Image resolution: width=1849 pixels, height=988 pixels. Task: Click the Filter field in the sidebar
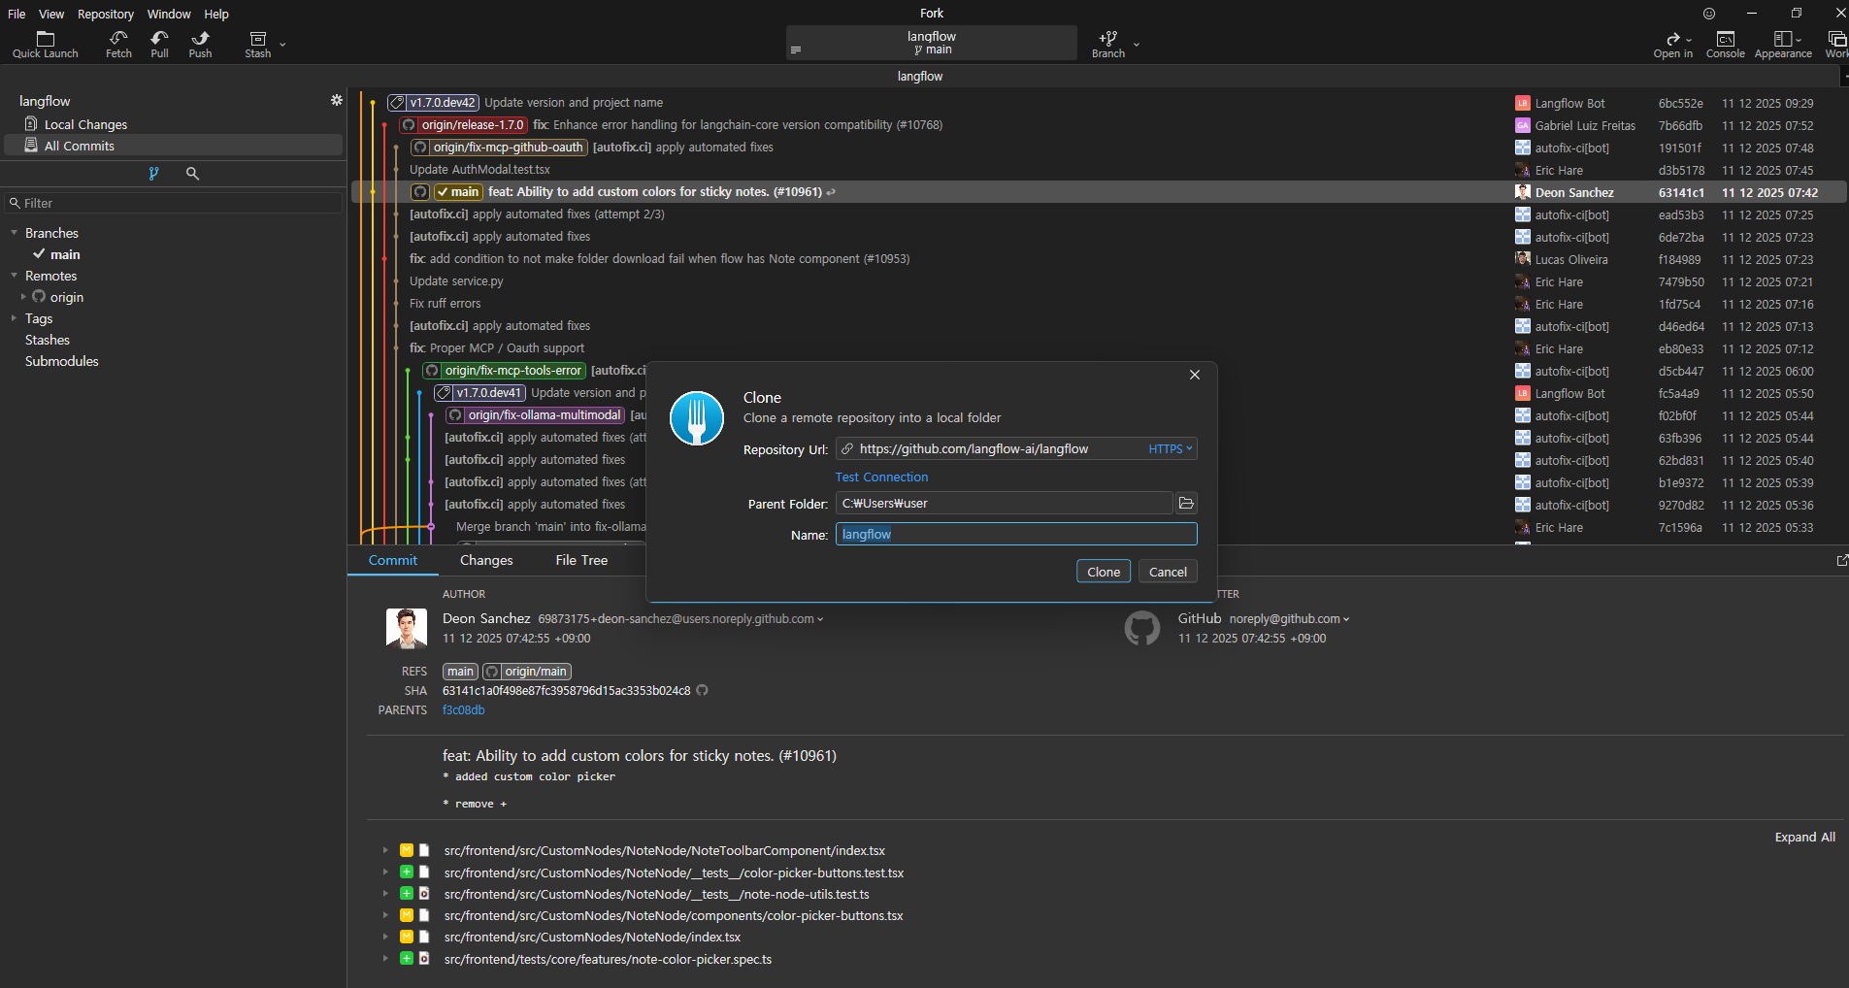click(x=174, y=203)
